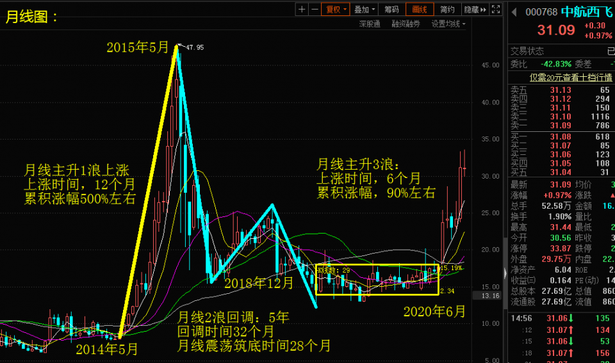Toggle the 画线 drawing tool mode
The image size is (615, 363).
click(x=420, y=9)
